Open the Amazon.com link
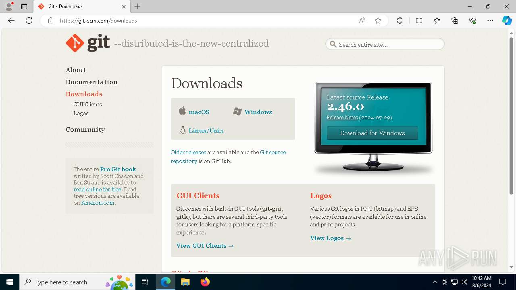Image resolution: width=516 pixels, height=290 pixels. click(98, 203)
